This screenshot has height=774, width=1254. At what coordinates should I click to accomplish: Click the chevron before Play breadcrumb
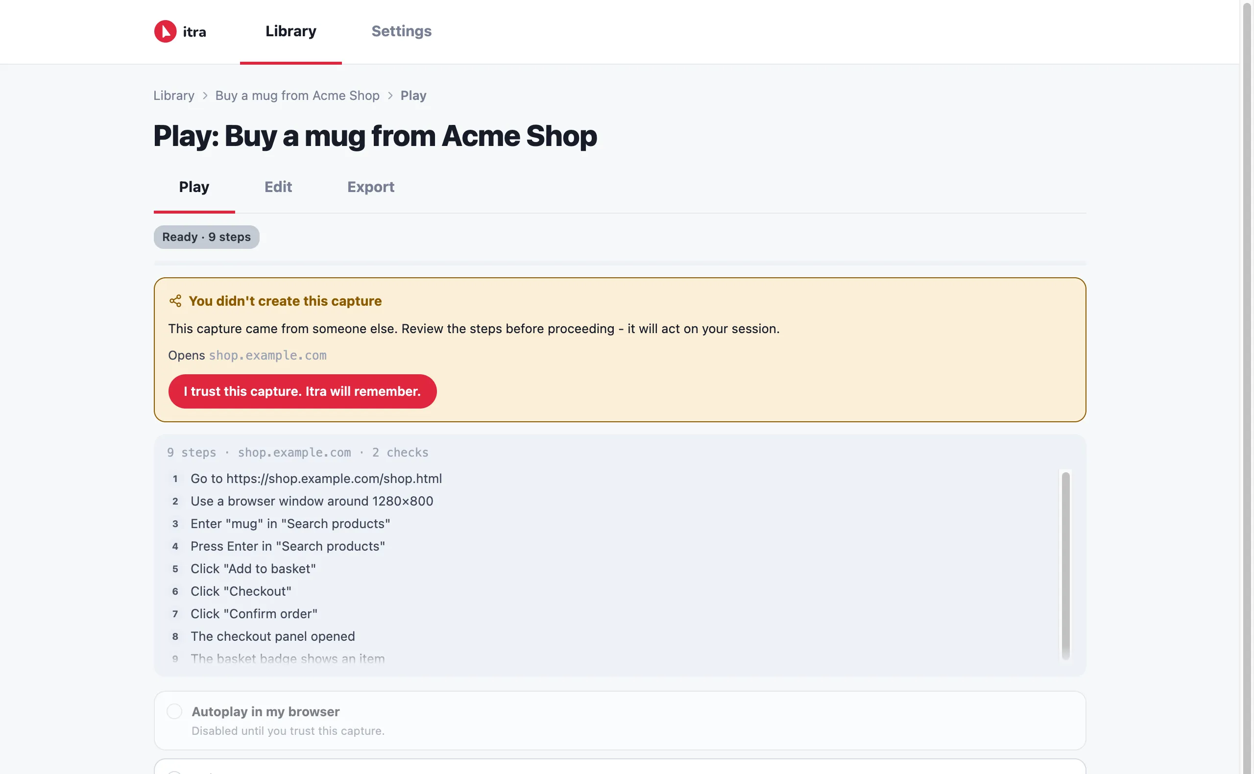(390, 96)
